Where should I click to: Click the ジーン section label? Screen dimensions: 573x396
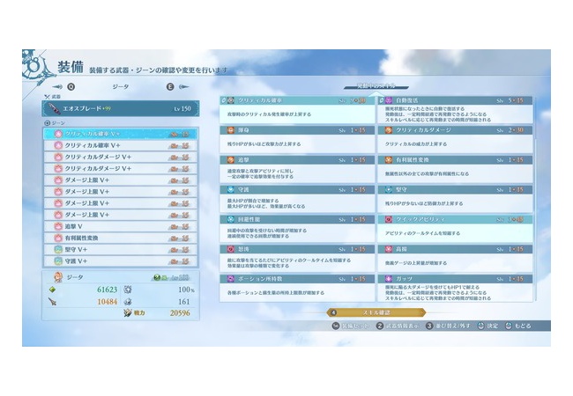coord(55,123)
